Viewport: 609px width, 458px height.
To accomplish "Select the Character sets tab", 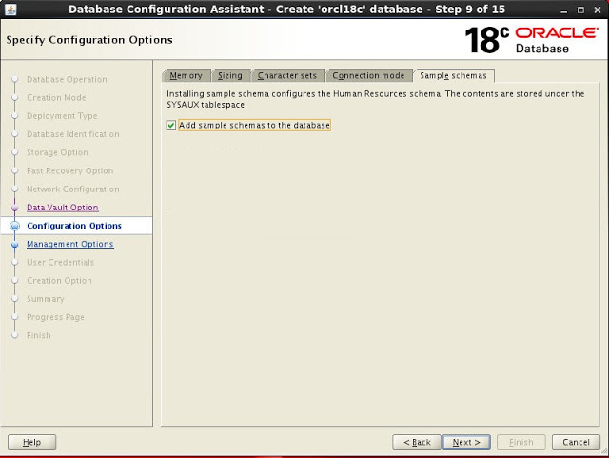I will [286, 75].
